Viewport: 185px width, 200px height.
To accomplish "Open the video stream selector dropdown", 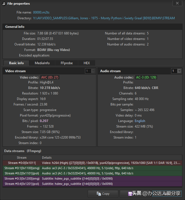I will 90,71.
